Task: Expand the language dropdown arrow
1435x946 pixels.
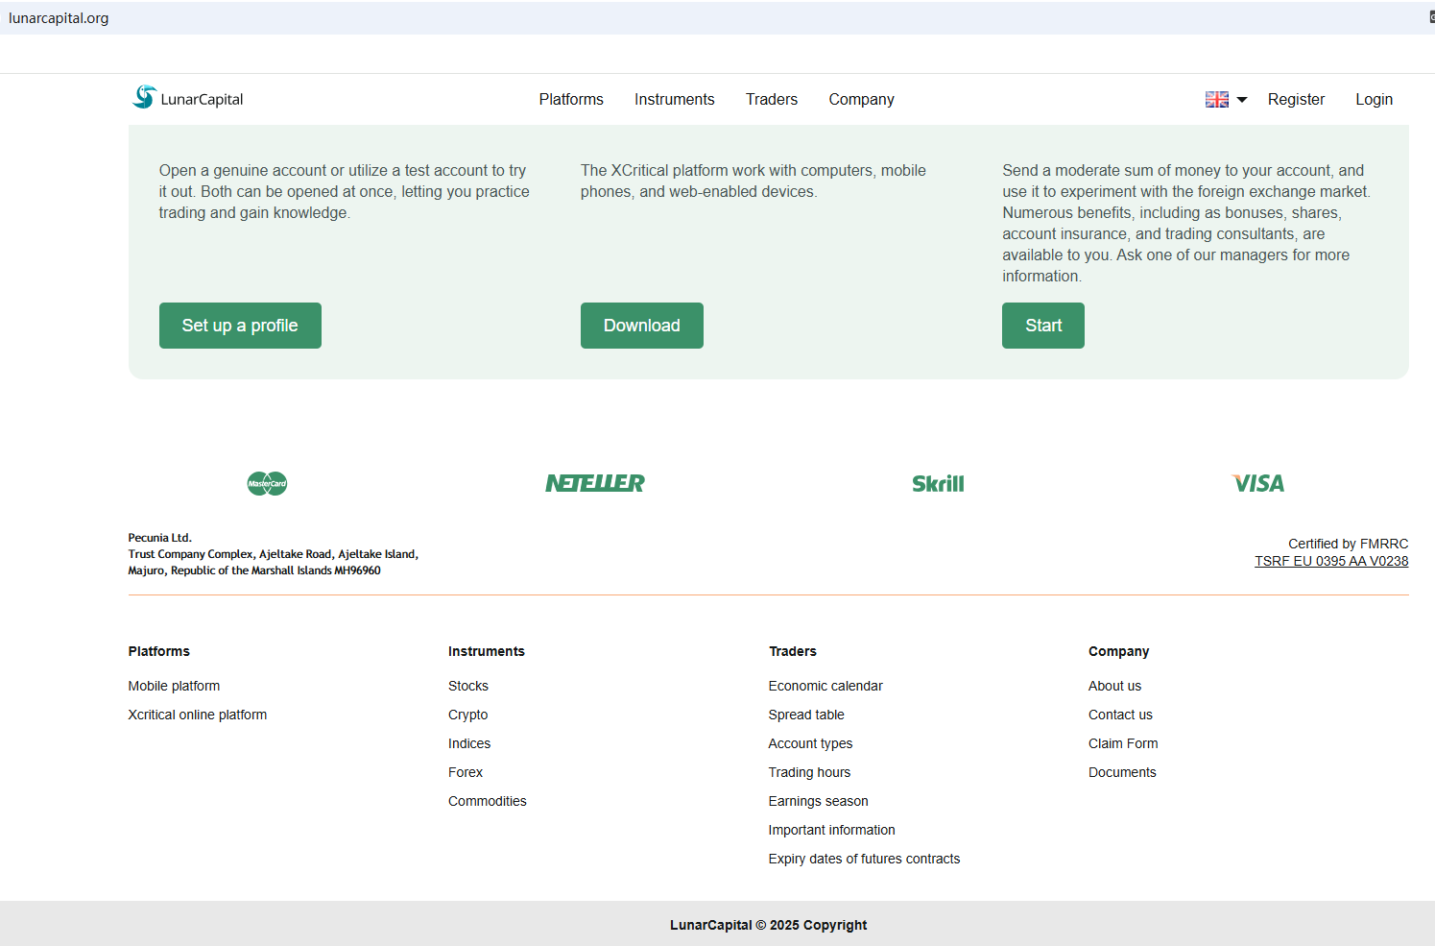Action: click(x=1242, y=99)
